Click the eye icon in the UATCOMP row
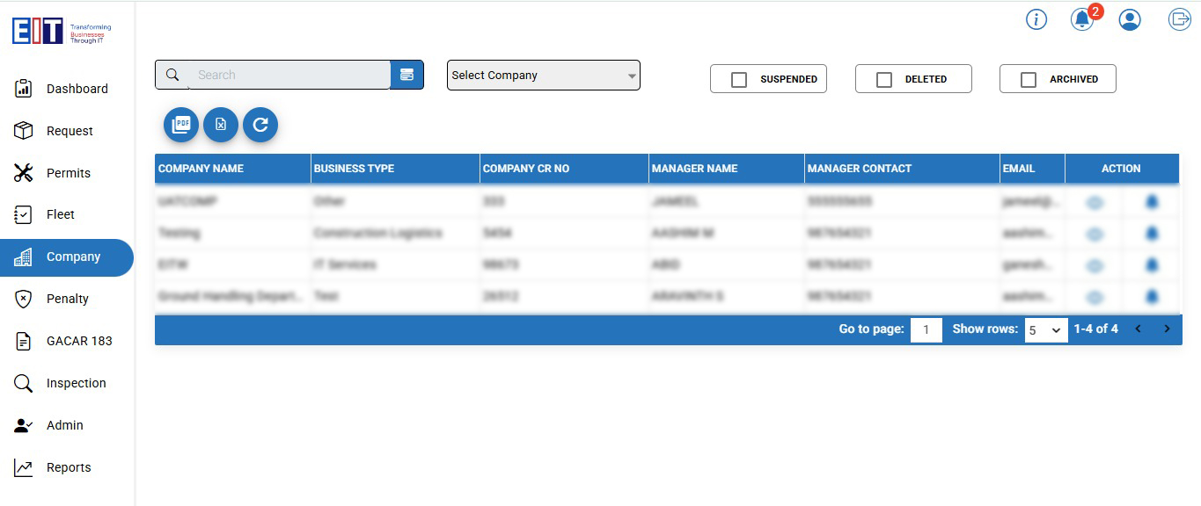1201x506 pixels. click(1095, 202)
